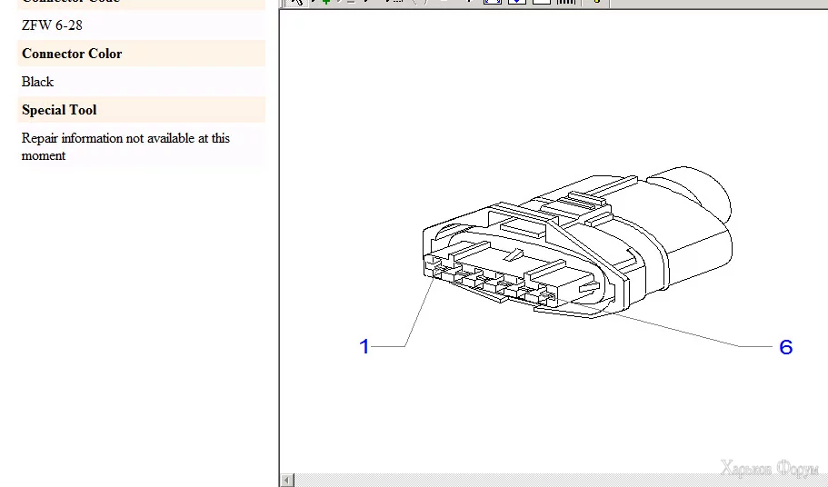Click the Connector Color heading
This screenshot has width=828, height=487.
(x=72, y=54)
